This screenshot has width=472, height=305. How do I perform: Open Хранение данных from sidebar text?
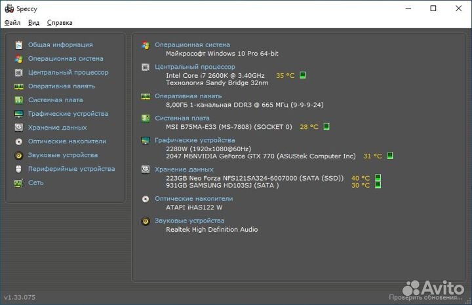58,128
